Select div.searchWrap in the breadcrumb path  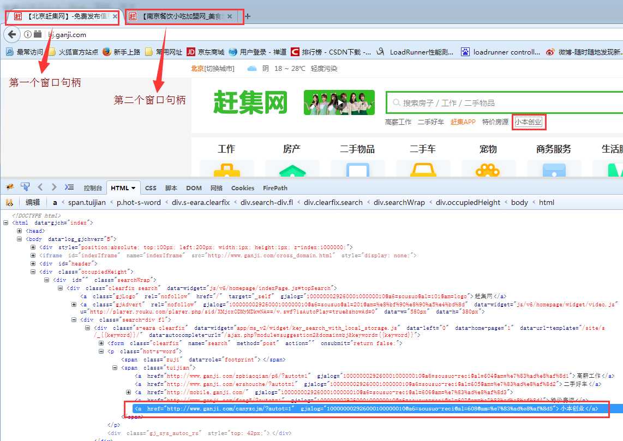tap(399, 202)
